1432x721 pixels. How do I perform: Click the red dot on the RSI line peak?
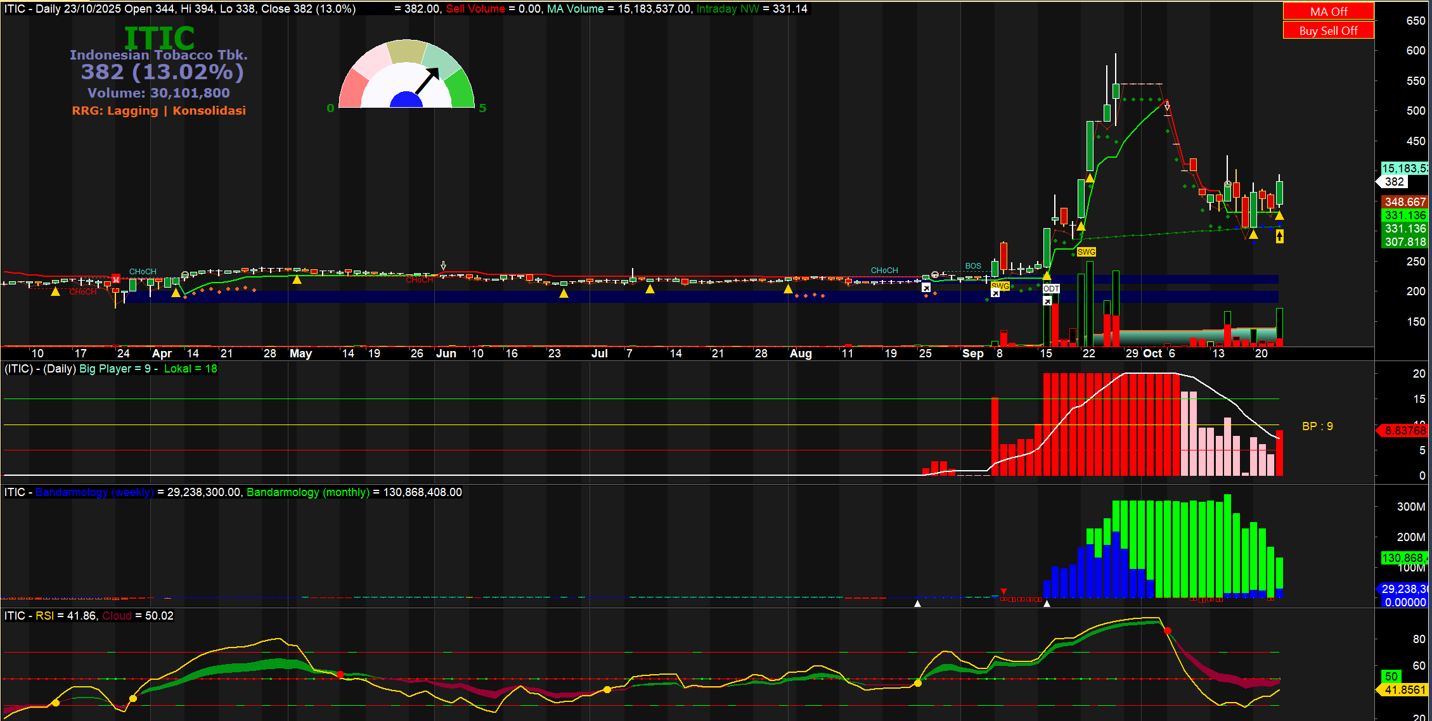click(x=1168, y=631)
